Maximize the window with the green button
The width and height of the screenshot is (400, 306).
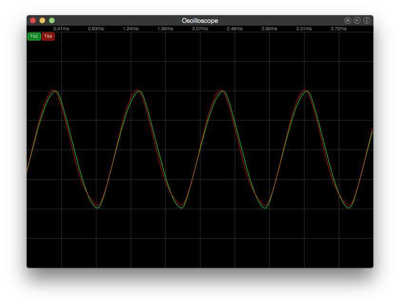point(52,20)
